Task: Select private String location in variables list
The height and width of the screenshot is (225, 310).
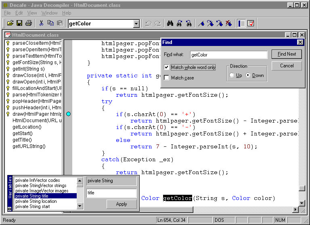Action: pyautogui.click(x=36, y=201)
